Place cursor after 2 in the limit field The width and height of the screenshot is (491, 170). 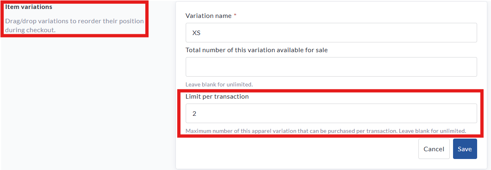tap(198, 113)
